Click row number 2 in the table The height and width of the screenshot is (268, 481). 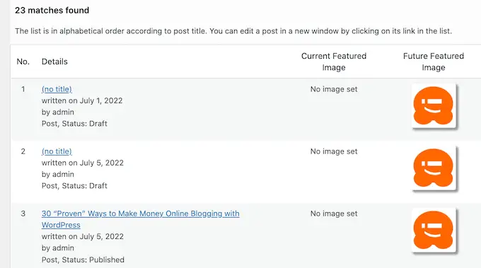point(23,151)
